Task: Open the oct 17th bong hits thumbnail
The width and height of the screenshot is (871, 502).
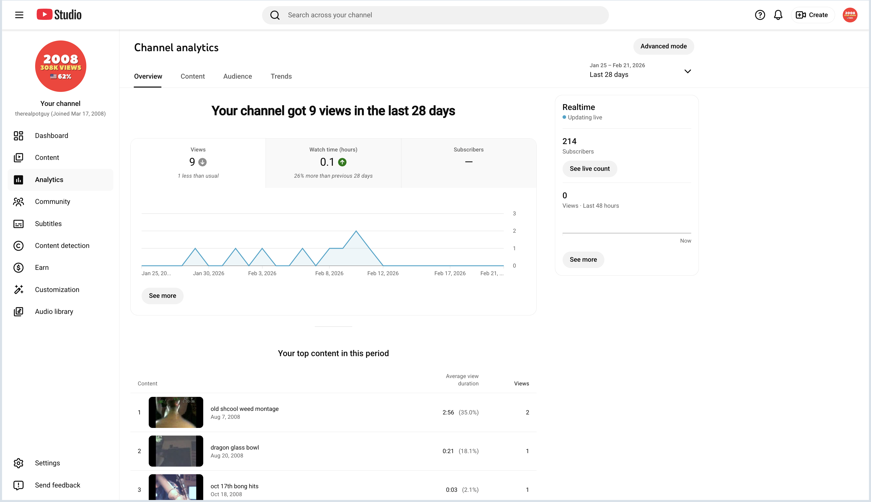Action: pyautogui.click(x=176, y=487)
